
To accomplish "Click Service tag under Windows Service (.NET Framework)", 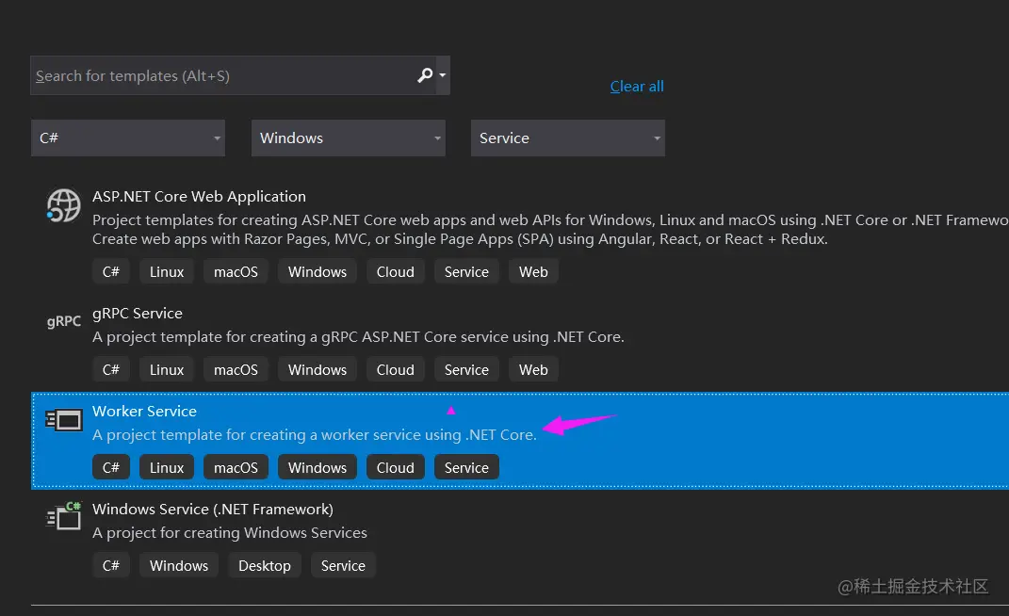I will coord(343,565).
